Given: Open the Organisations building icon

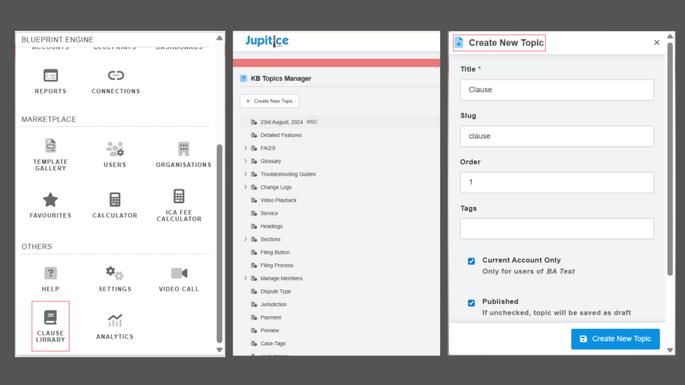Looking at the screenshot, I should coord(183,149).
